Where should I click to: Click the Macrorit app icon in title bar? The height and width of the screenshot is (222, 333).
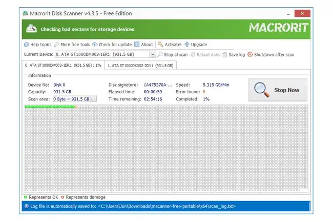click(25, 13)
